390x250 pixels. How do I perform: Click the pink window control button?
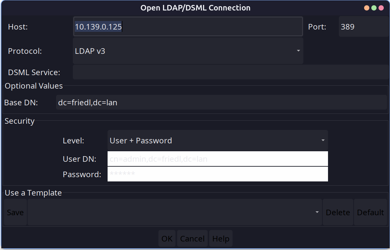[x=381, y=8]
